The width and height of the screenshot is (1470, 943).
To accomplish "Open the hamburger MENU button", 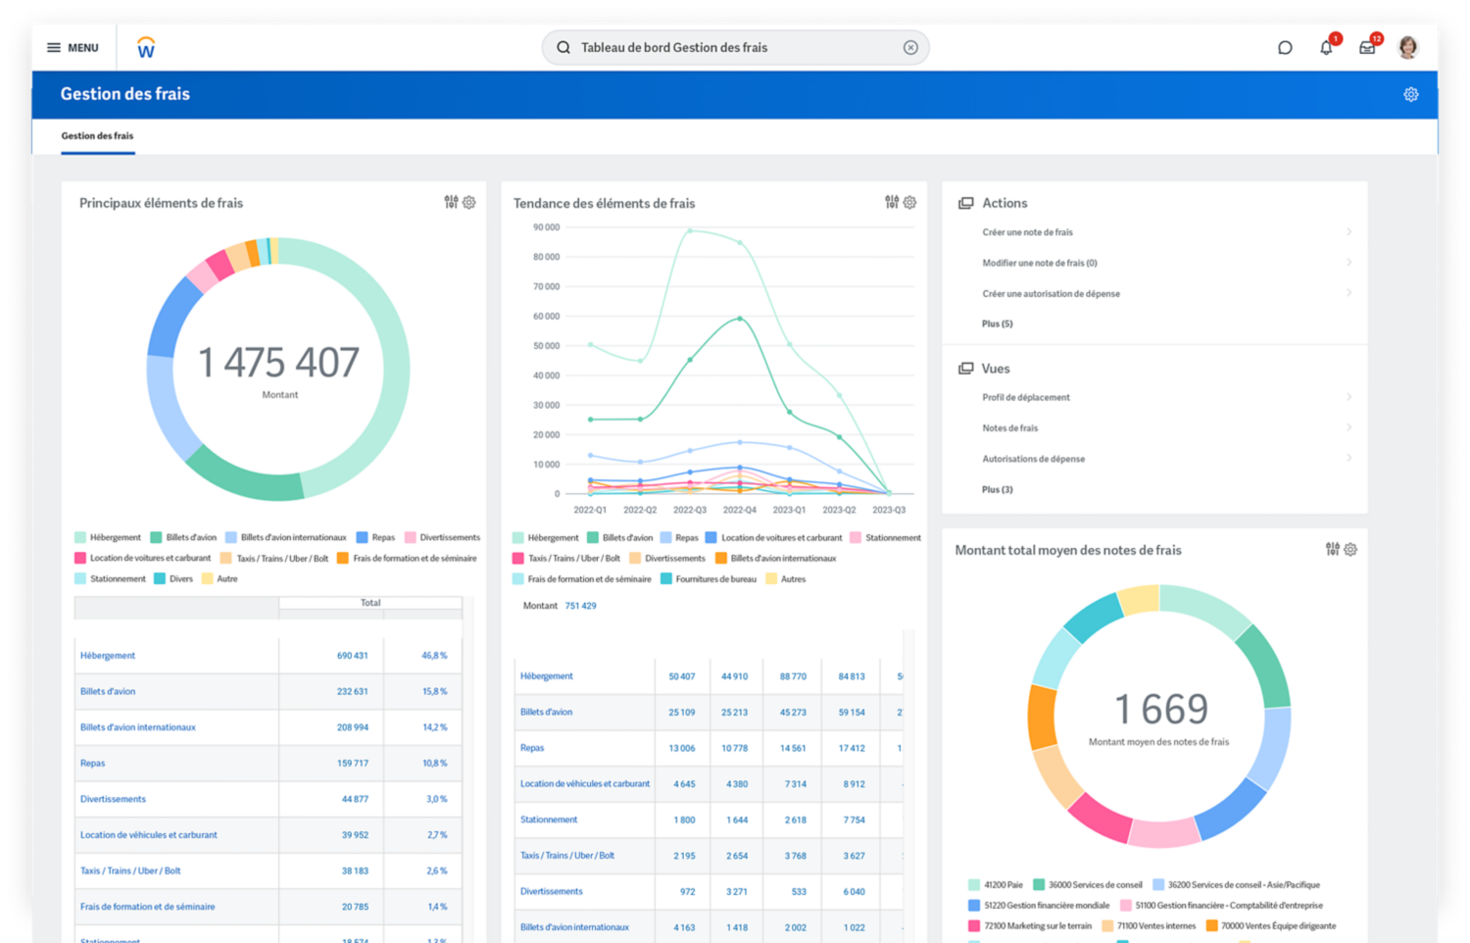I will [73, 47].
